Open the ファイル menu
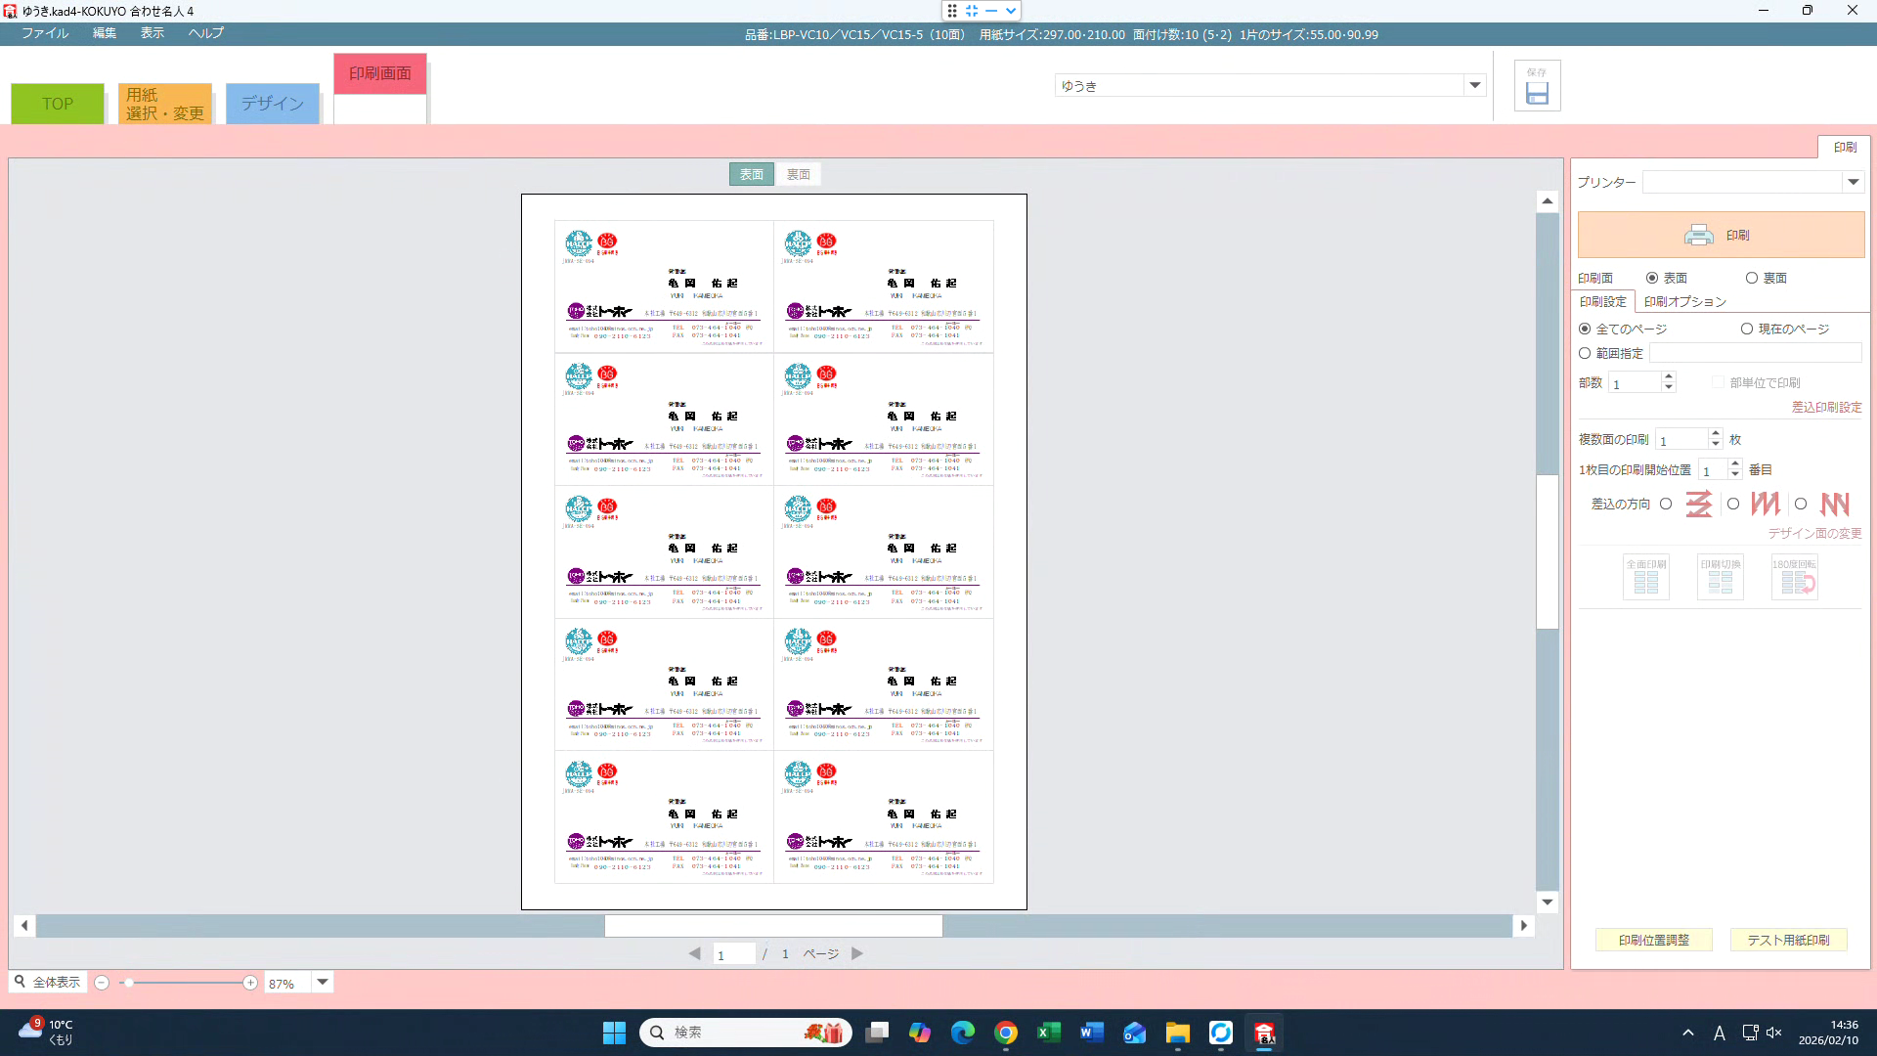The height and width of the screenshot is (1056, 1877). (x=45, y=33)
